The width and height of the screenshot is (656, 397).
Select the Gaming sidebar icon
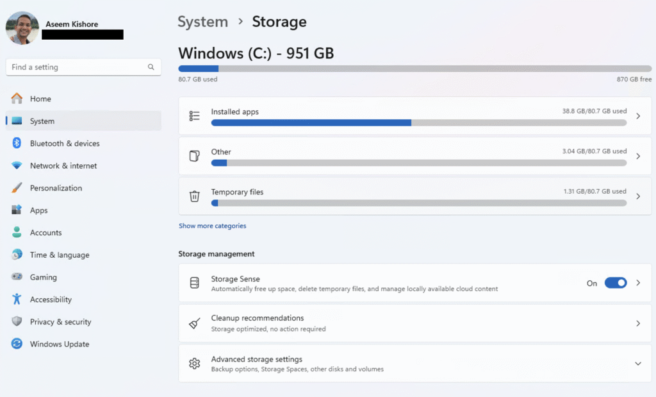(x=16, y=276)
